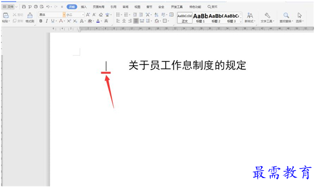The height and width of the screenshot is (189, 316).
Task: Click the distributed alignment icon
Action: pyautogui.click(x=142, y=21)
